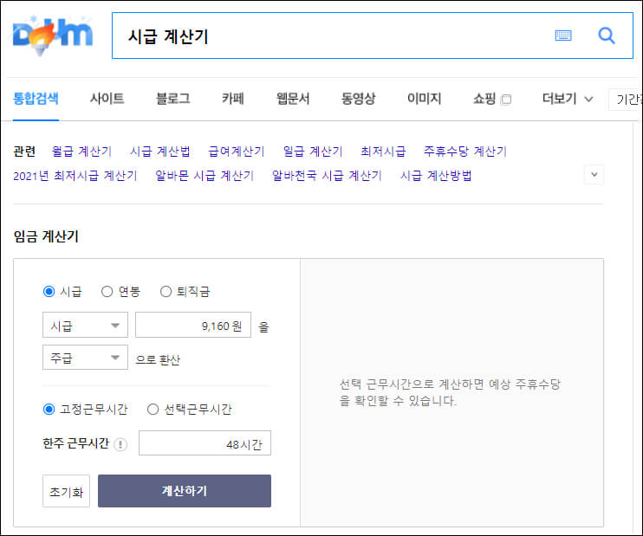Click the 쇼핑 new-window icon
This screenshot has width=643, height=536.
coord(506,100)
